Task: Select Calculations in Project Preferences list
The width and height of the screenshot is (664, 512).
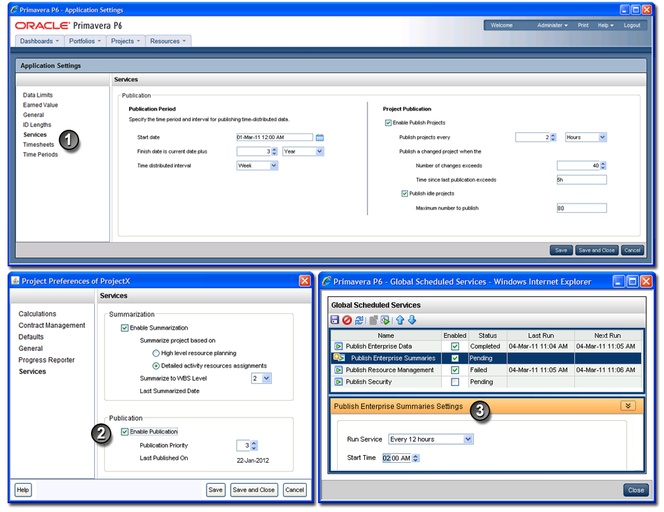Action: [x=37, y=314]
